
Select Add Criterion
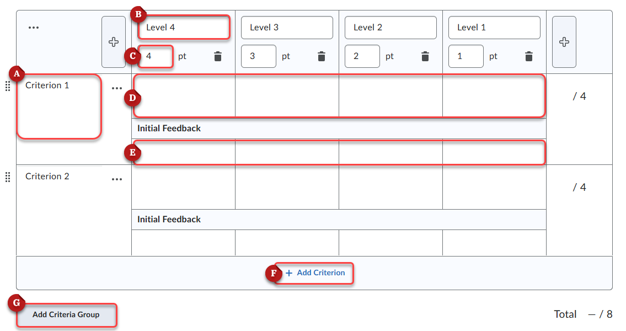coord(315,273)
